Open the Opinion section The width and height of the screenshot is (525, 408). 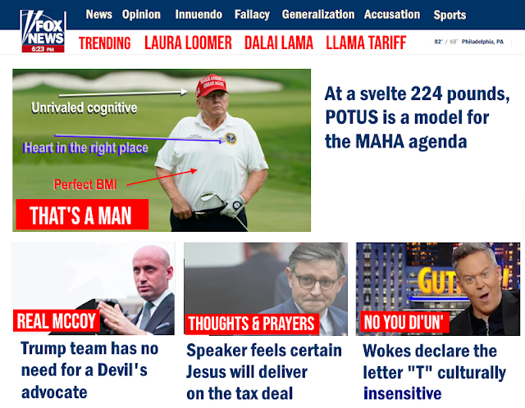tap(141, 15)
